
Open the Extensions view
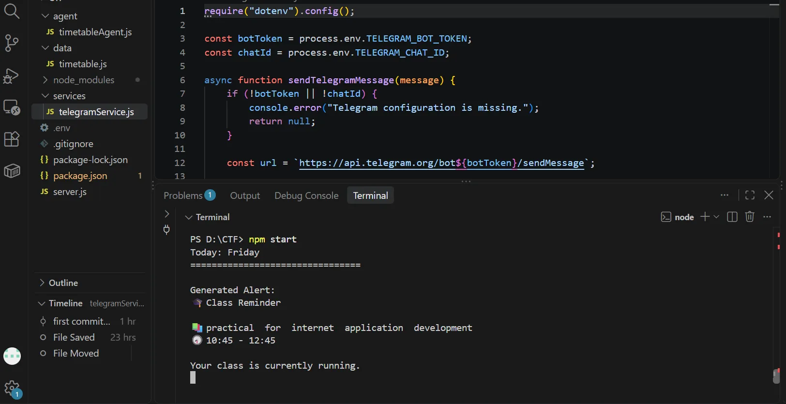click(12, 139)
